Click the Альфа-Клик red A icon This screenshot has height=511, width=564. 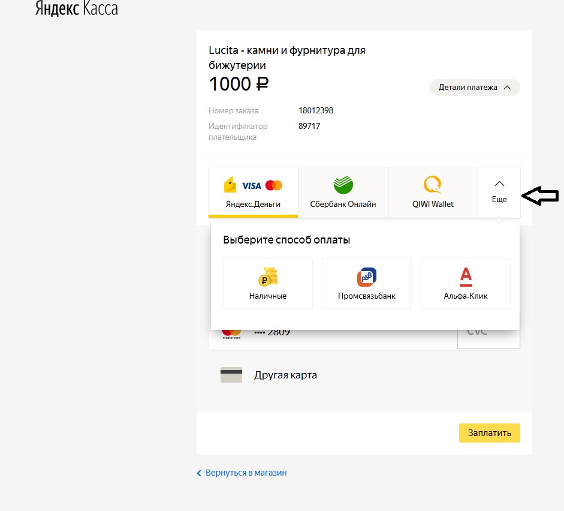[x=466, y=276]
